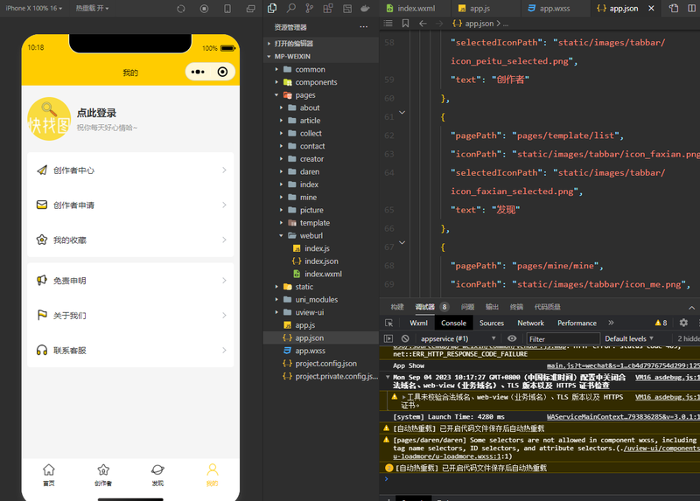Click the warning count badge showing 8

(661, 323)
